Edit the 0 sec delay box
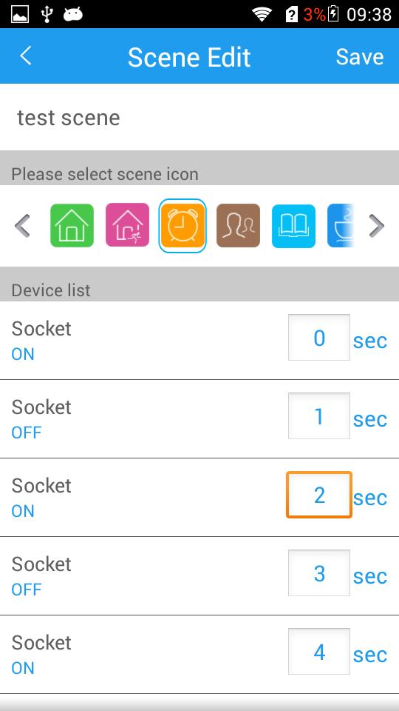Image resolution: width=399 pixels, height=711 pixels. click(x=319, y=338)
